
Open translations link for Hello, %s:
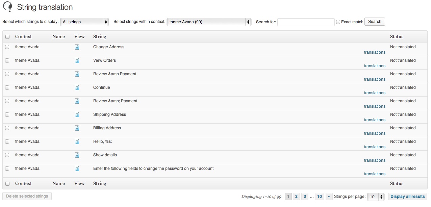pos(375,147)
